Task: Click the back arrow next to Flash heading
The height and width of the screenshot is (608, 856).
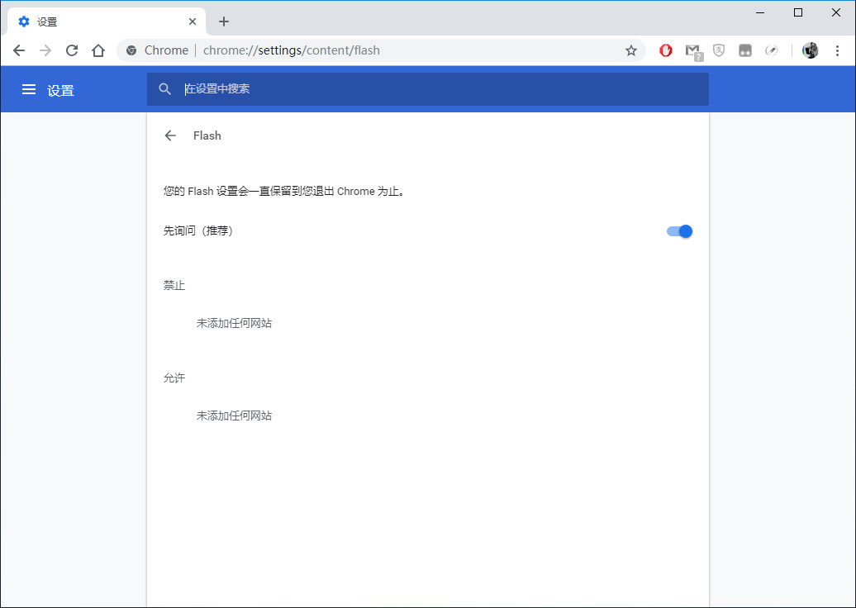Action: 169,135
